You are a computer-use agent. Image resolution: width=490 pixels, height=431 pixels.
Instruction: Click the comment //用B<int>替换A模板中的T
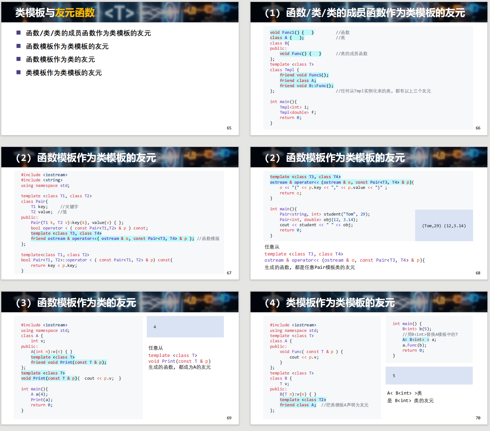[x=430, y=334]
